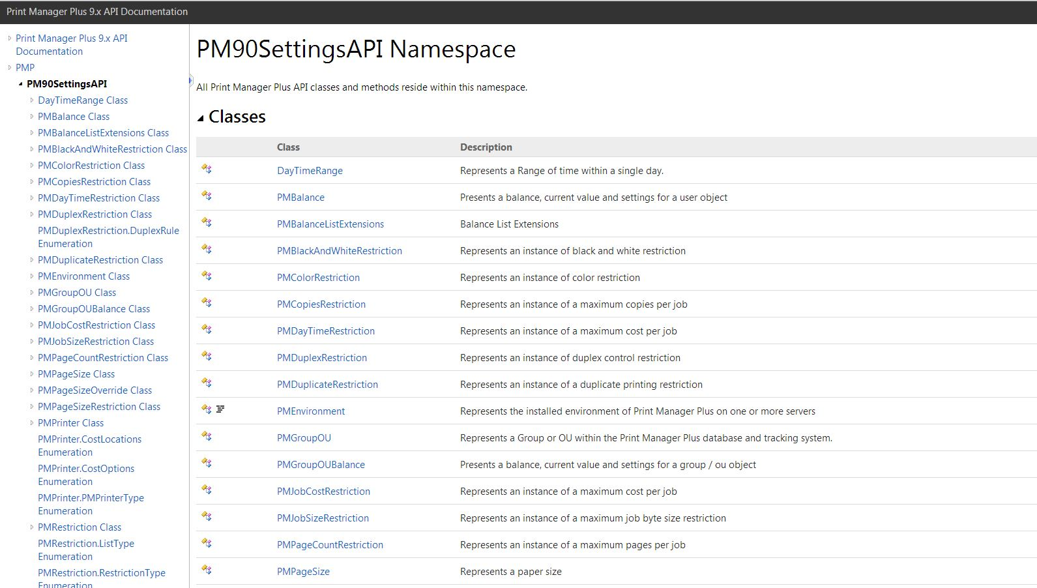This screenshot has width=1037, height=588.
Task: Open the PMPageCountRestriction link in the table
Action: coord(330,545)
